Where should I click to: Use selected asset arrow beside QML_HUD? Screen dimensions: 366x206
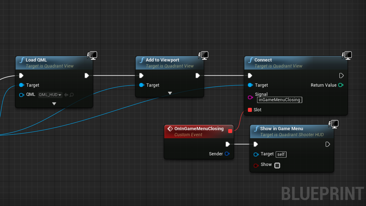[66, 95]
